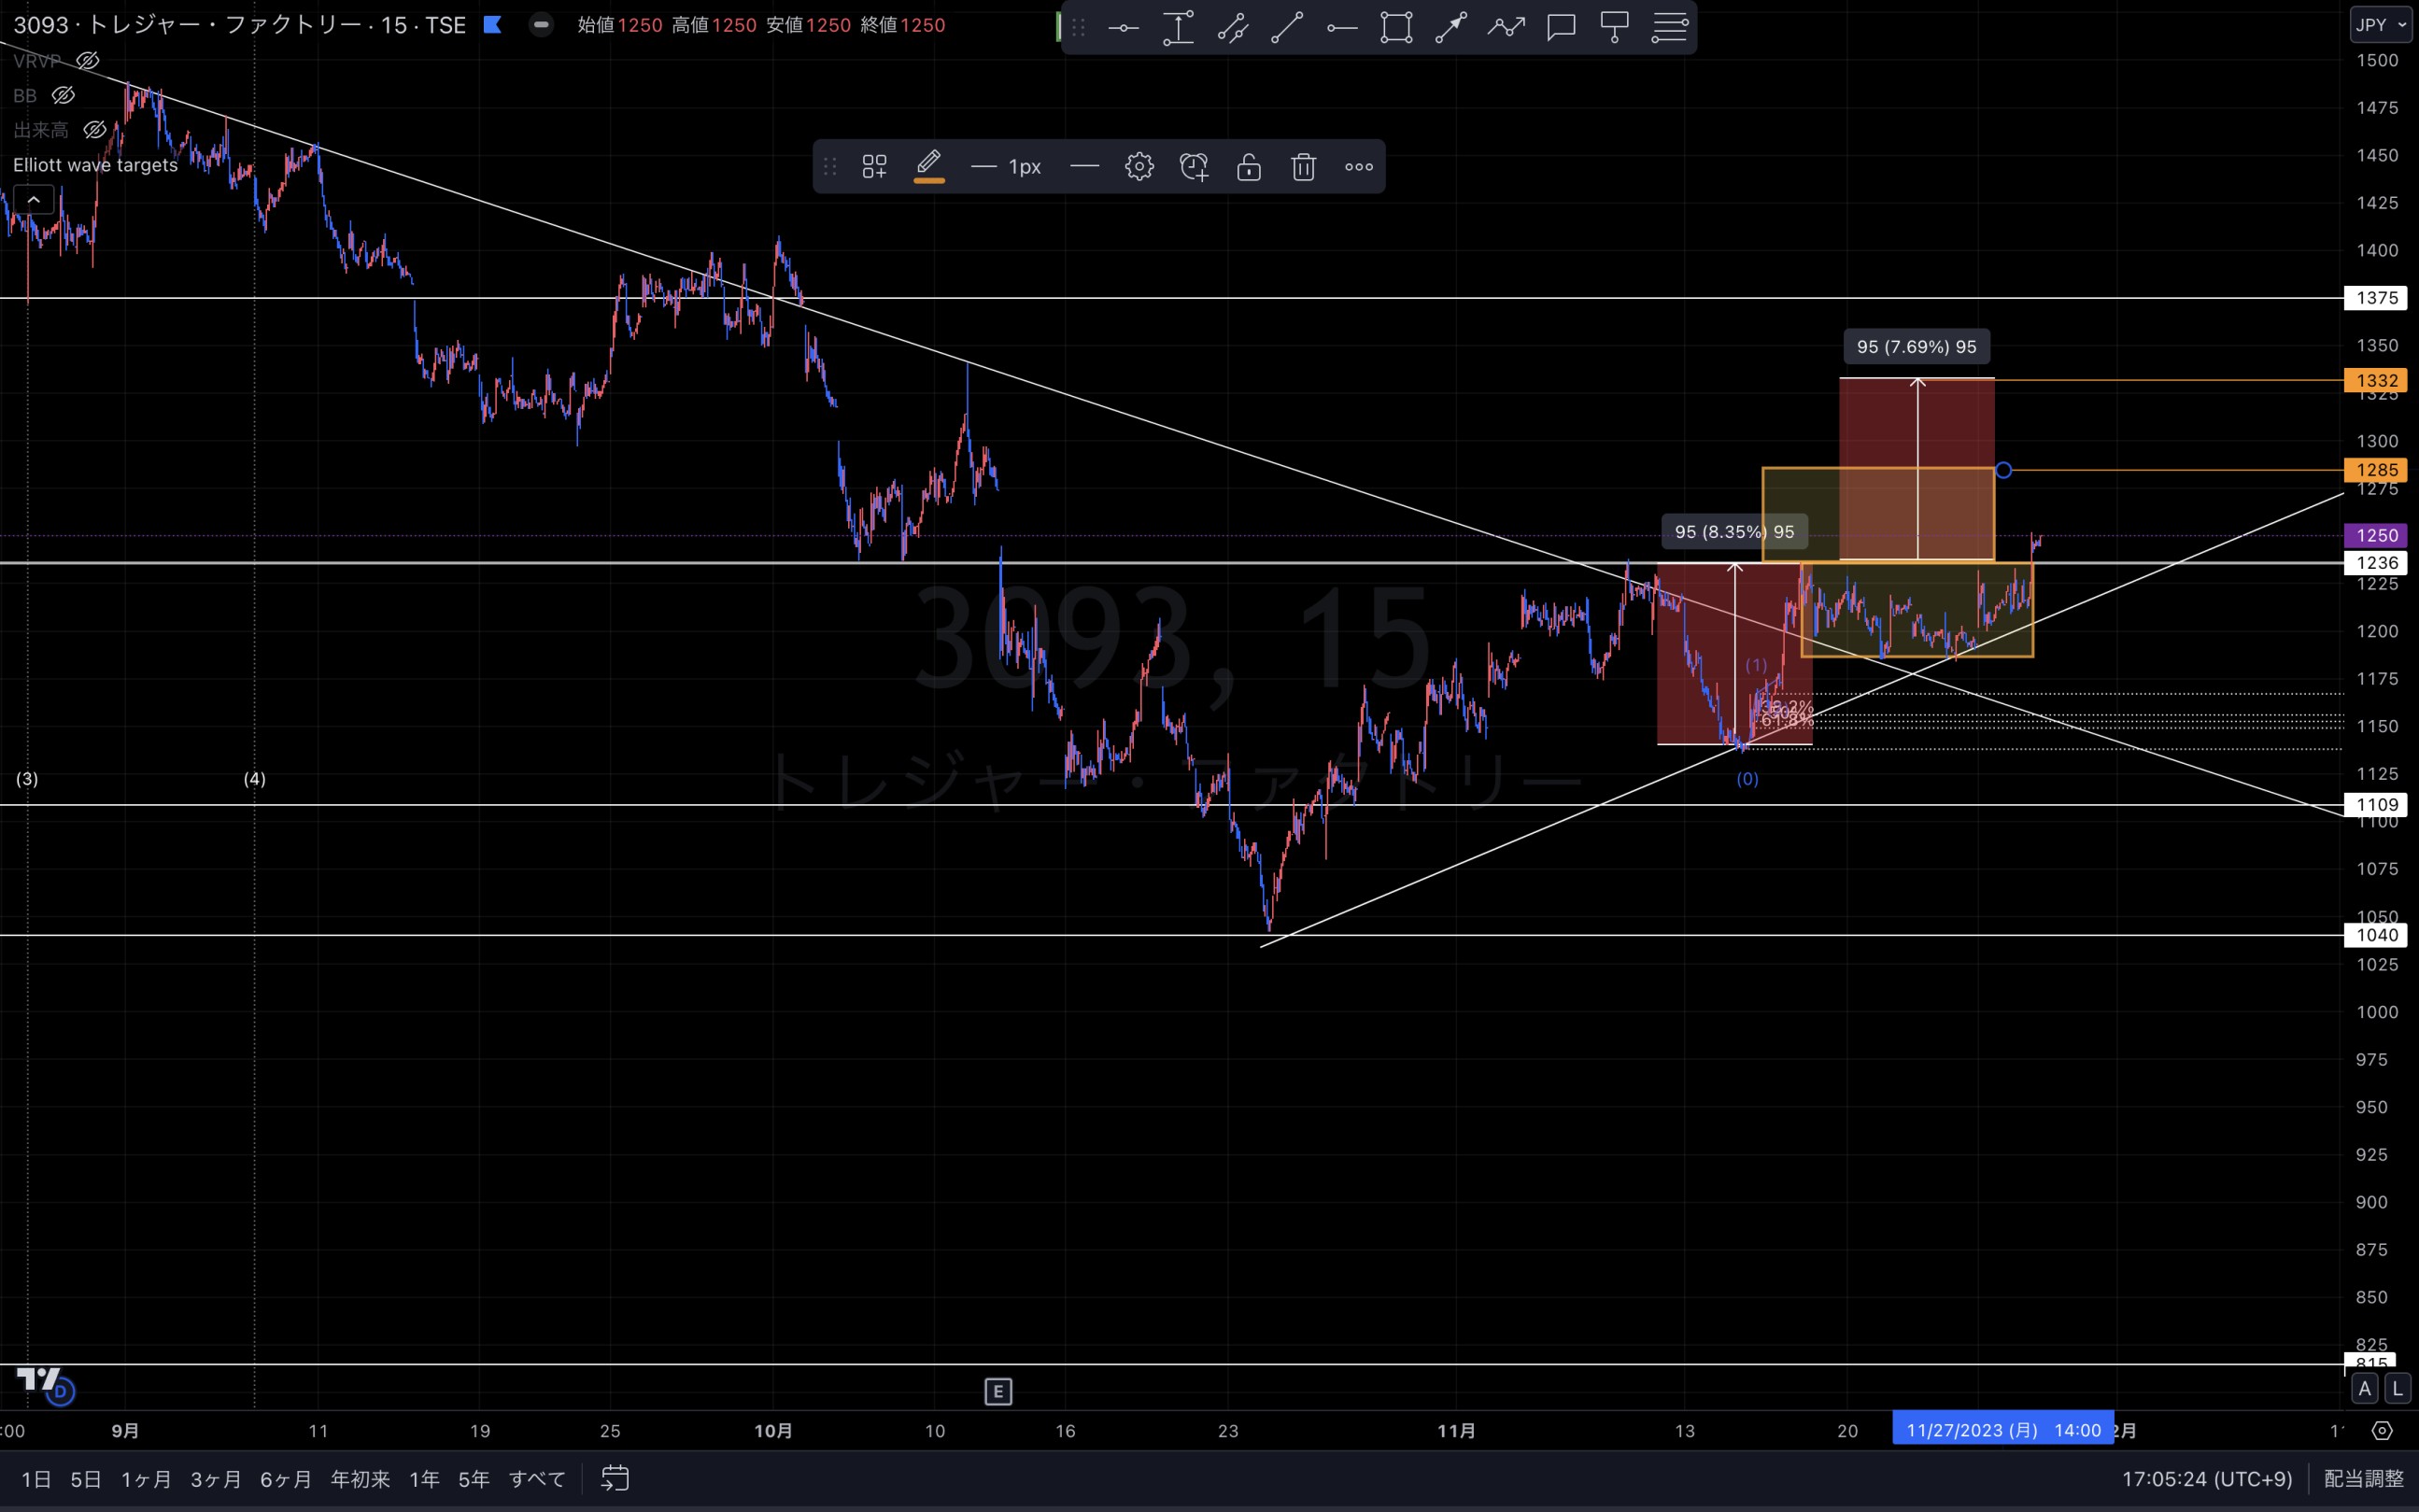The width and height of the screenshot is (2419, 1512).
Task: Set range to 5日
Action: click(x=86, y=1479)
